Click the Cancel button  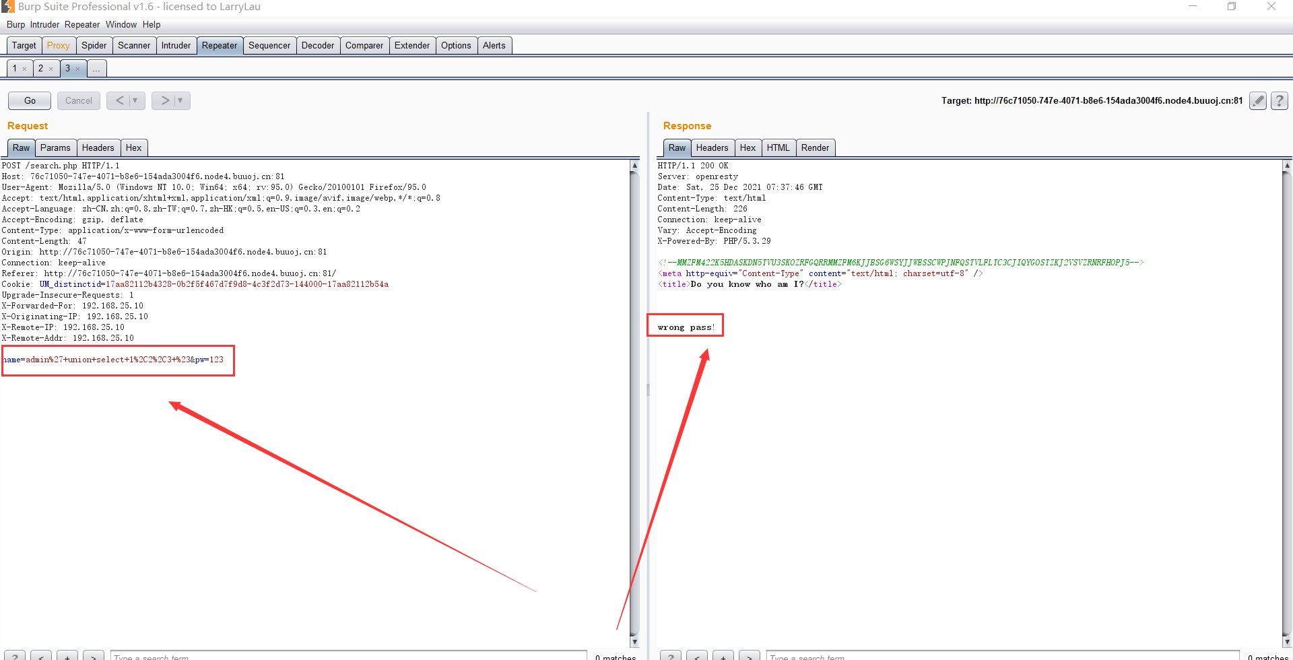click(79, 100)
